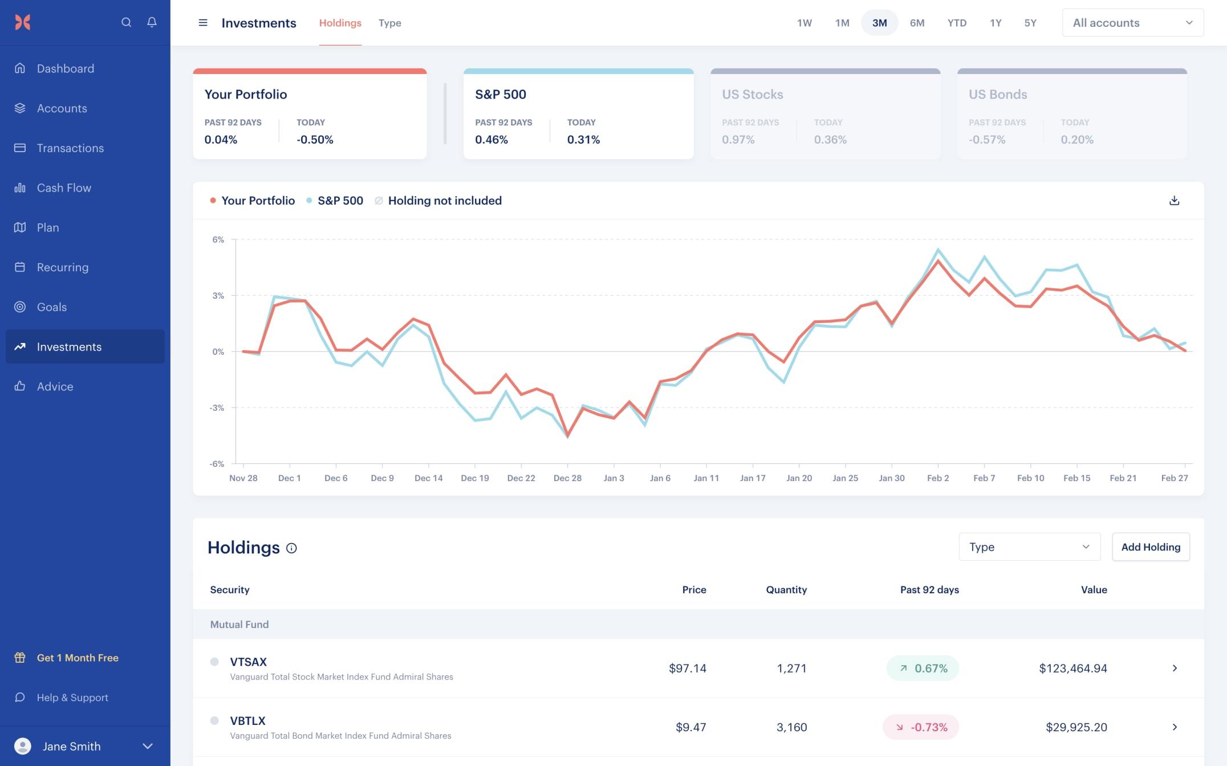The height and width of the screenshot is (766, 1227).
Task: Select the Holdings tab
Action: pos(341,22)
